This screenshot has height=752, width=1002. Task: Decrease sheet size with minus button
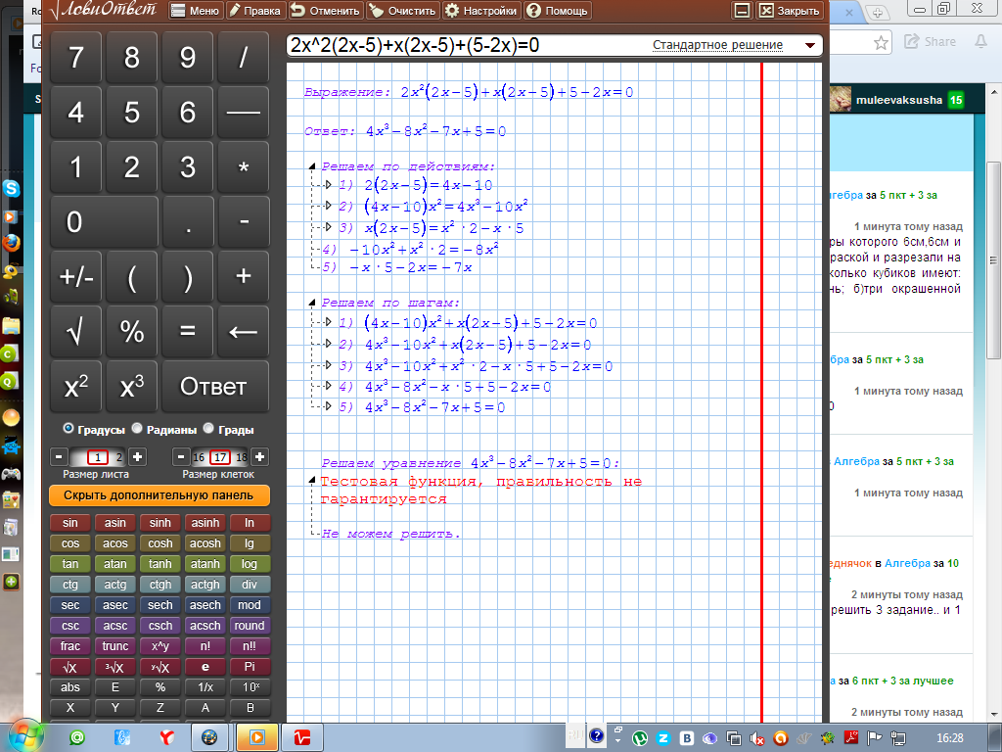[x=59, y=456]
